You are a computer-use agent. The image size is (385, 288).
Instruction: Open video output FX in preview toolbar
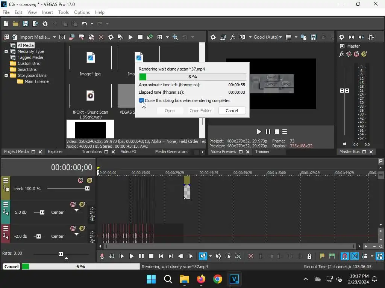point(233,37)
